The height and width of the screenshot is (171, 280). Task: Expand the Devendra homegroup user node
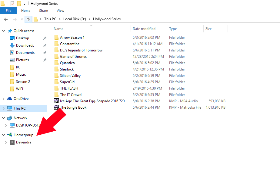click(6, 142)
